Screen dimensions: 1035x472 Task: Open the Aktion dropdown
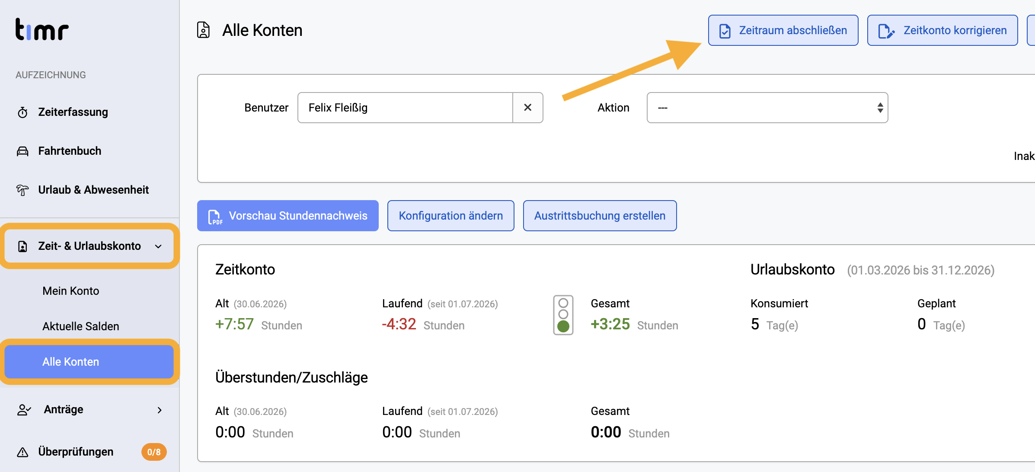click(767, 108)
